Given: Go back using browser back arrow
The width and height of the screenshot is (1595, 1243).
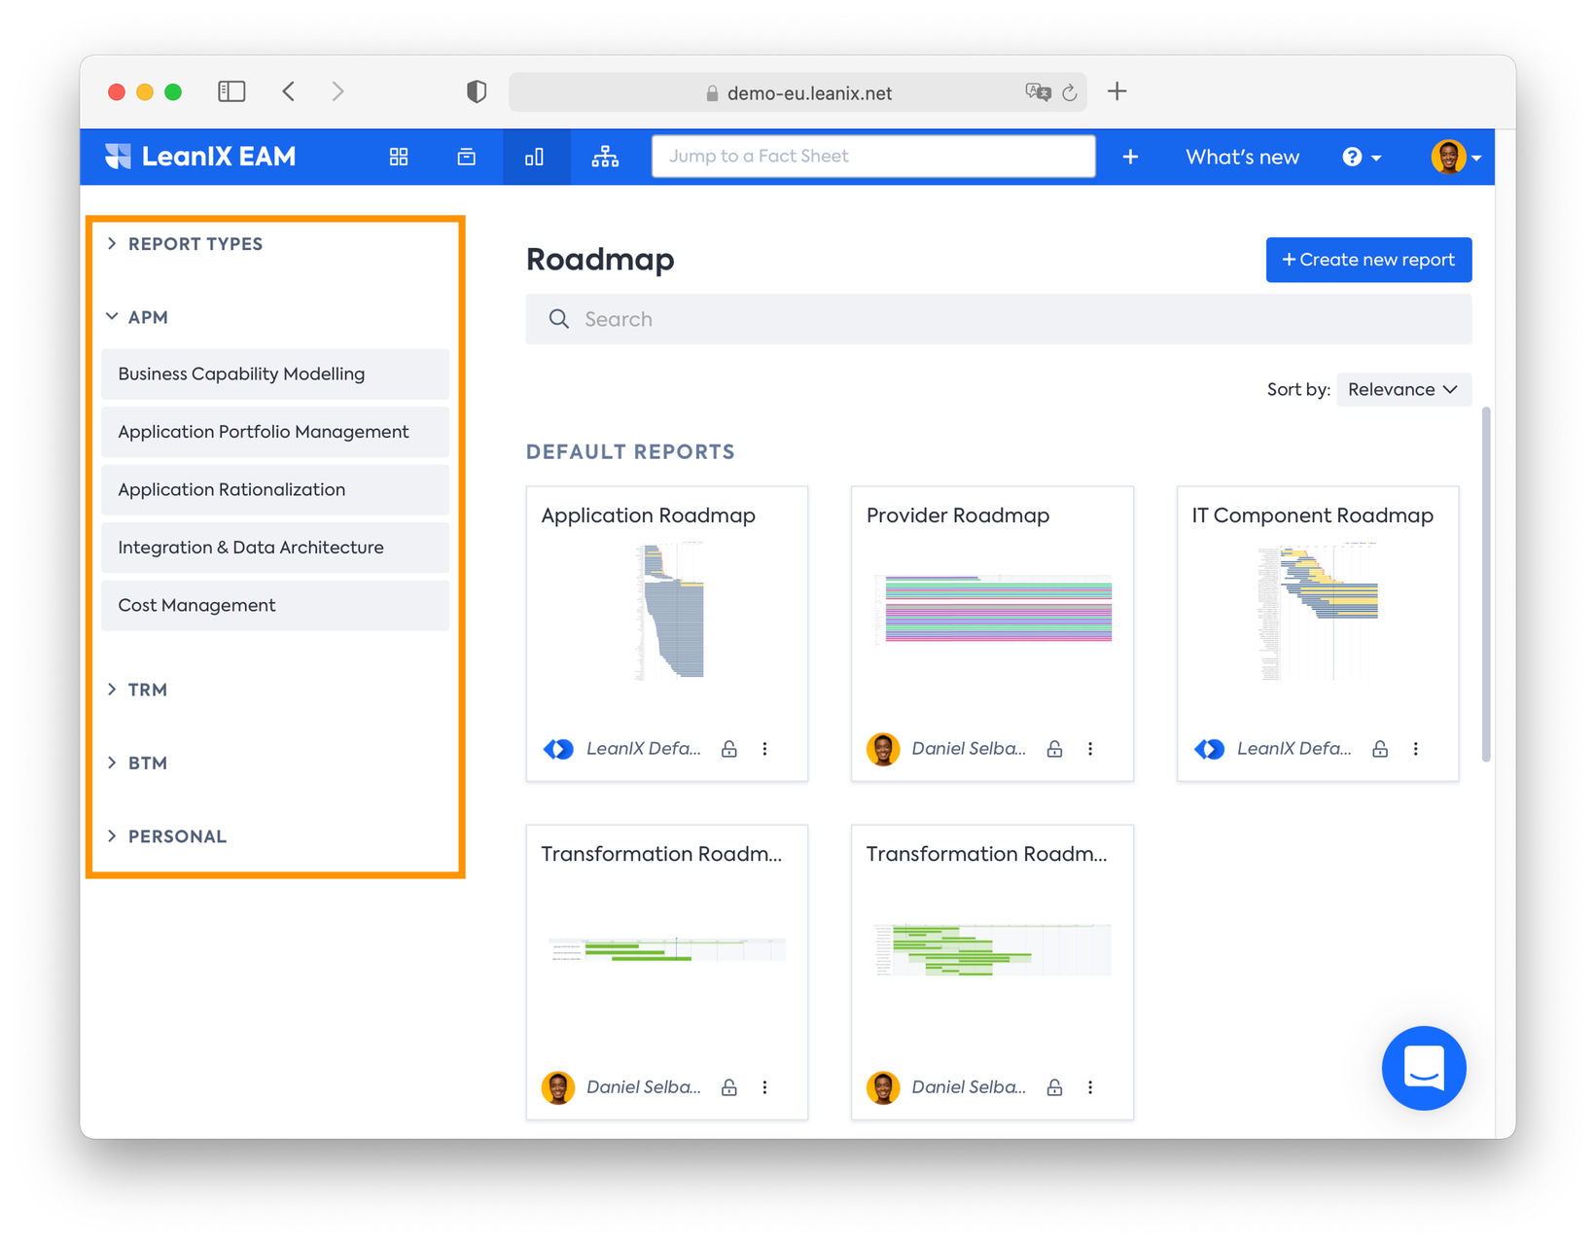Looking at the screenshot, I should [289, 91].
